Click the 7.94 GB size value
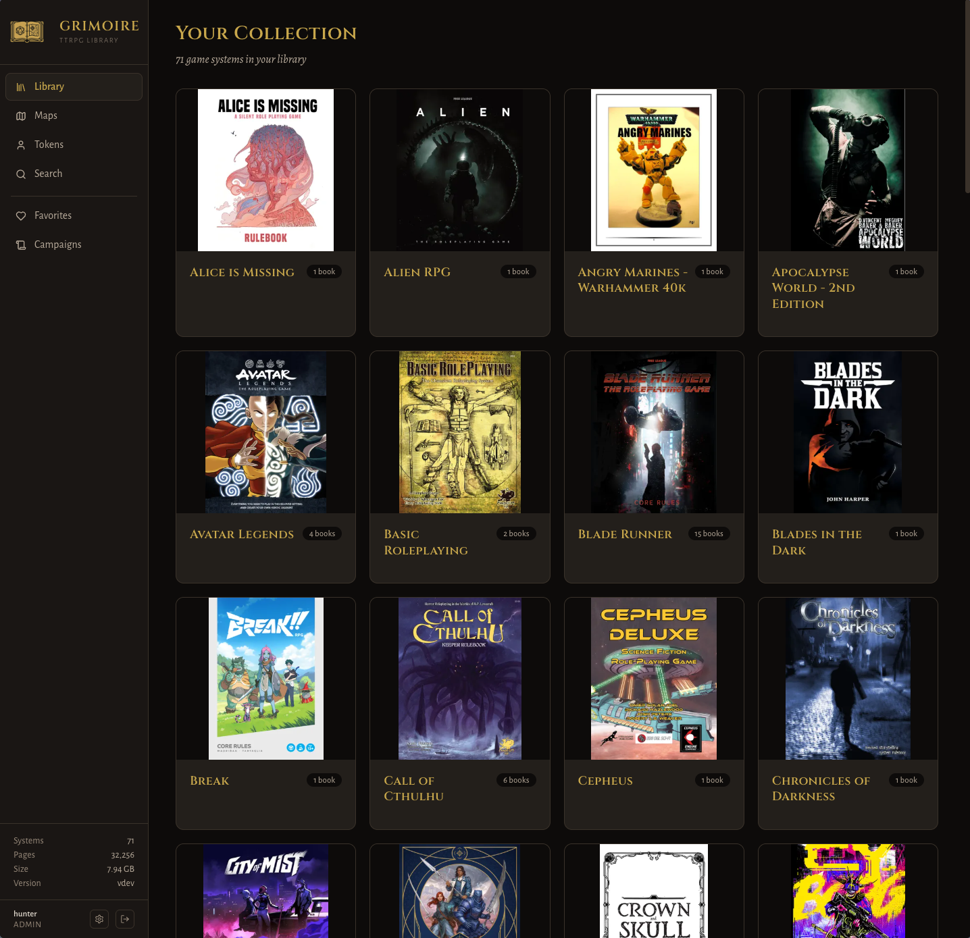The height and width of the screenshot is (938, 970). coord(120,869)
